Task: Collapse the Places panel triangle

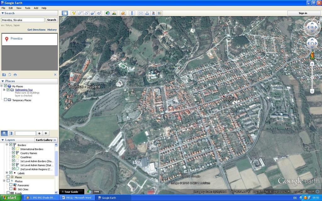Action: [3, 81]
